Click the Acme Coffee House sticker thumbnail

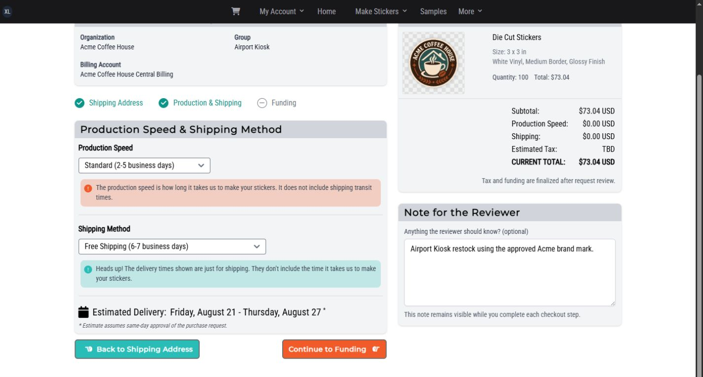pyautogui.click(x=433, y=63)
